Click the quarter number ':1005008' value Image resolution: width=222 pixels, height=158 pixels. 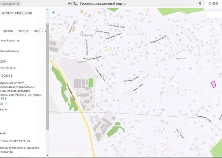pos(6,76)
